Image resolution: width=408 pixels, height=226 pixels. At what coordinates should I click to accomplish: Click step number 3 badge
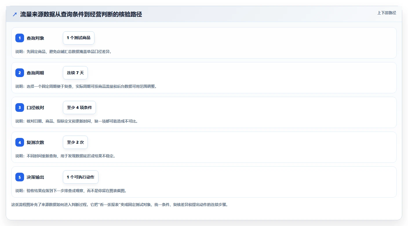[20, 107]
